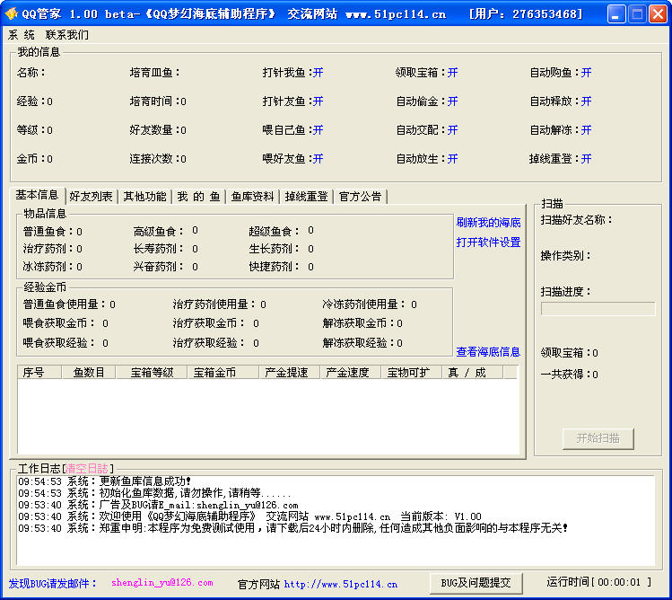Click the 扫描进度 progress bar
This screenshot has width=672, height=600.
pyautogui.click(x=598, y=309)
